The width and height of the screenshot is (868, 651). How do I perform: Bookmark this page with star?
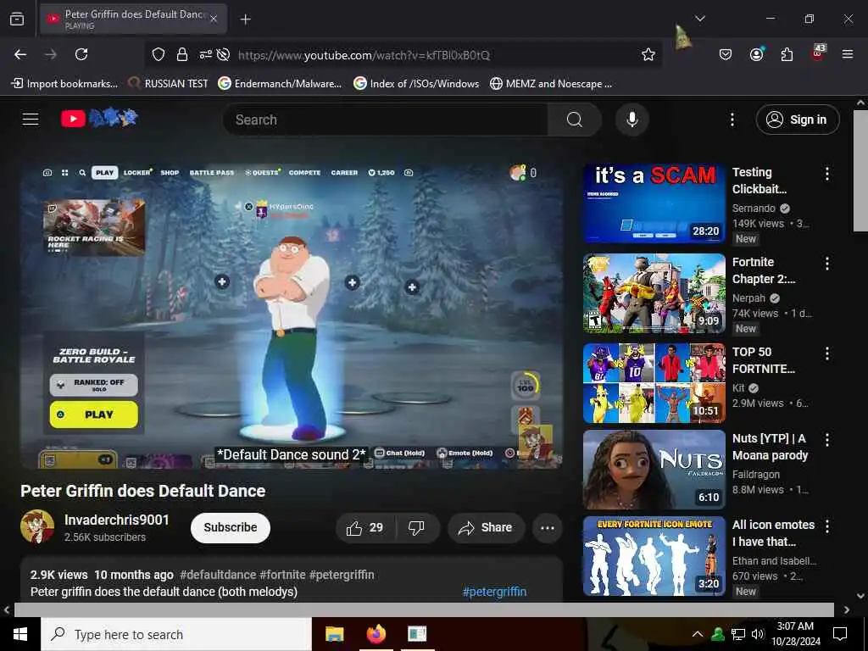pyautogui.click(x=648, y=54)
